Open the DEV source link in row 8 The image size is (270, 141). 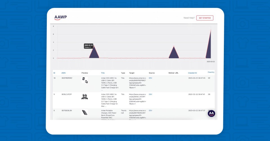[x=150, y=111]
